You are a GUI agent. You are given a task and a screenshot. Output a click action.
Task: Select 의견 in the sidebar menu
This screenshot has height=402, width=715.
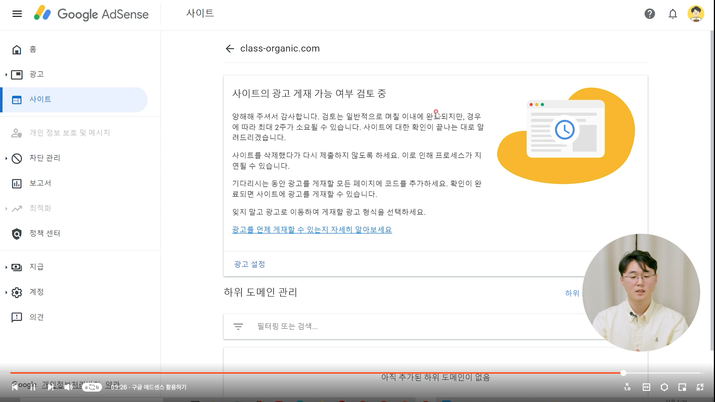(x=36, y=317)
